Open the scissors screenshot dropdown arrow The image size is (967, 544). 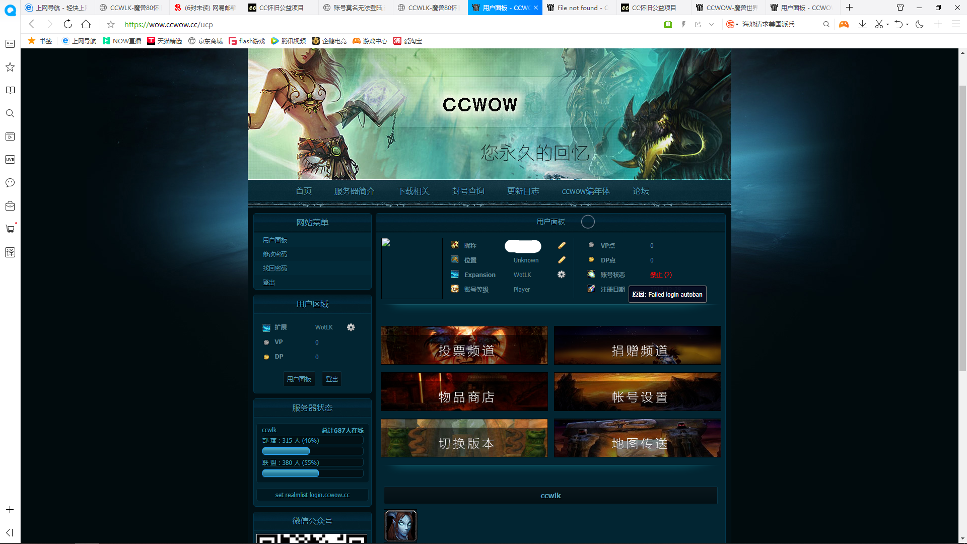(x=887, y=24)
